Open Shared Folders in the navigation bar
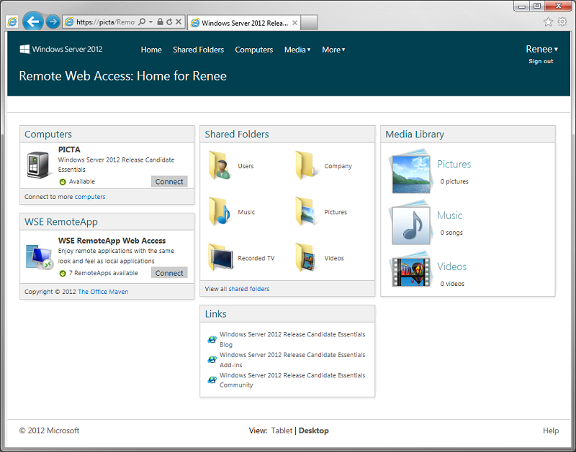 199,50
